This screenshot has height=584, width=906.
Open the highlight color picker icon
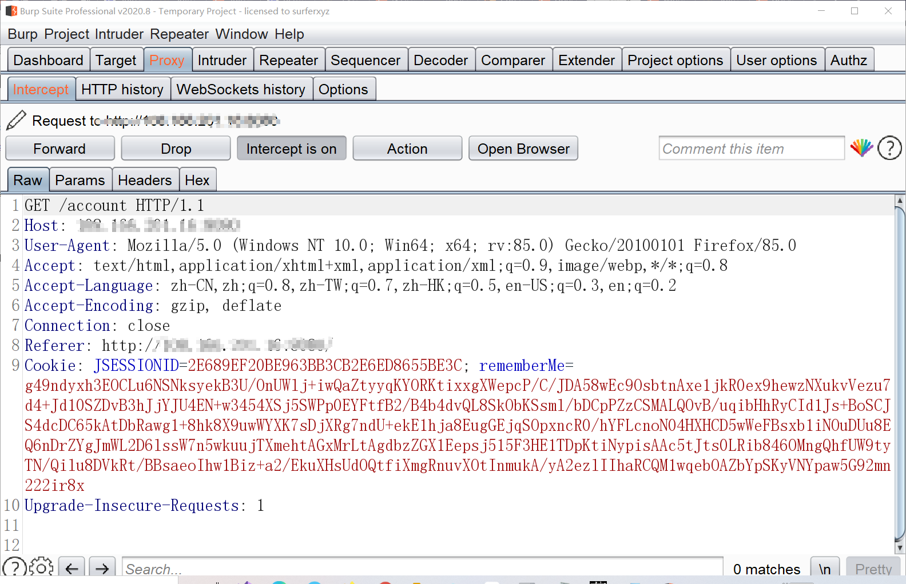pyautogui.click(x=861, y=148)
